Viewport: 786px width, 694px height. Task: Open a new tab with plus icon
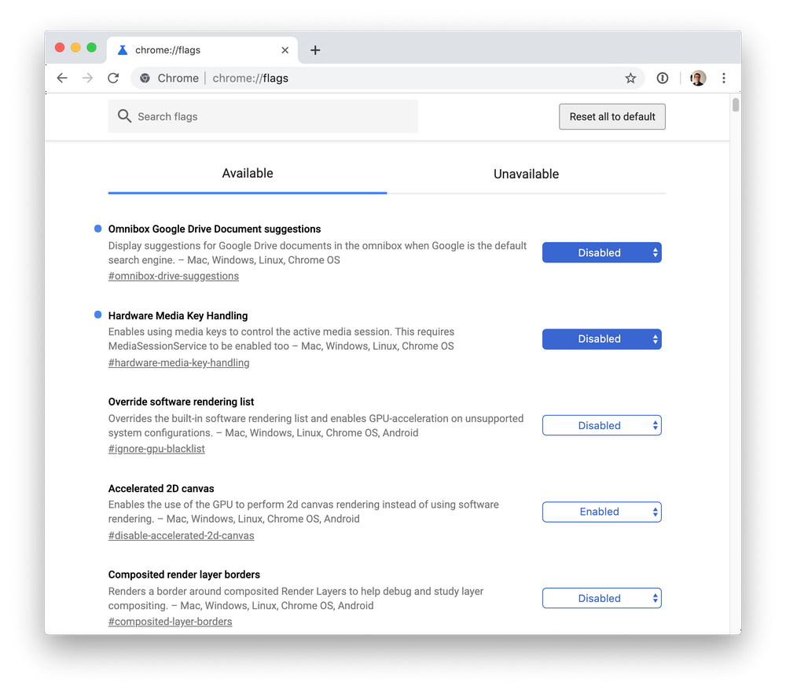click(315, 50)
